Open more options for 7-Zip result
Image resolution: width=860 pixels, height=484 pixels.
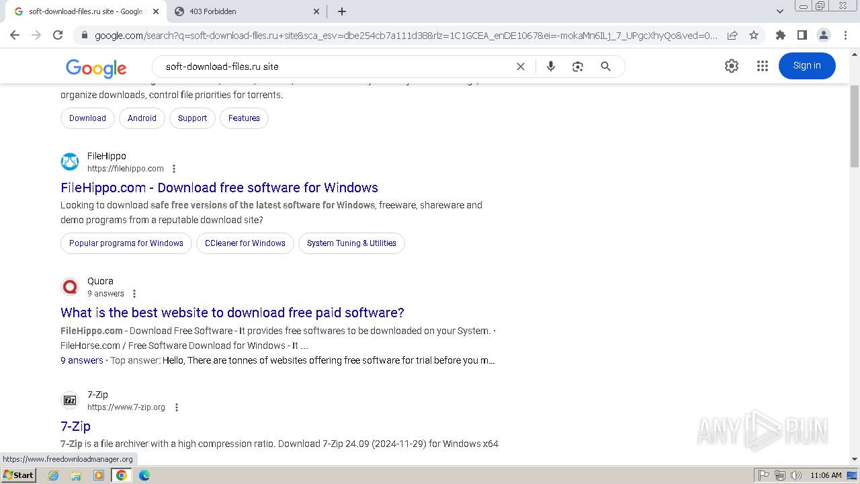pyautogui.click(x=177, y=407)
